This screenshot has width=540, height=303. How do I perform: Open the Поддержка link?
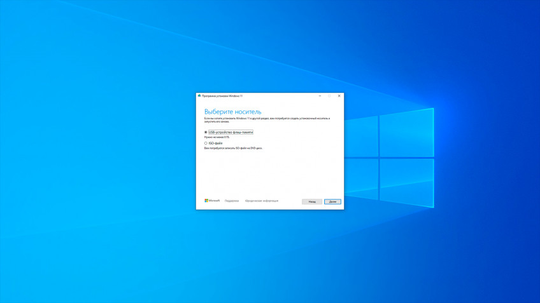point(232,201)
